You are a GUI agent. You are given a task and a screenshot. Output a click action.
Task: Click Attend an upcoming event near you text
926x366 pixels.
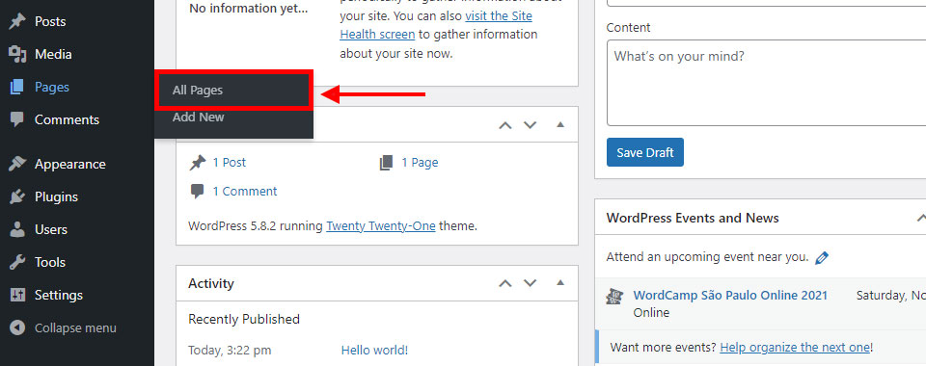707,257
